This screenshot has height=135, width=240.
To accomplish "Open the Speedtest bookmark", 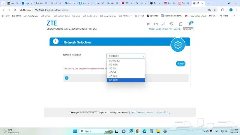I will [153, 16].
